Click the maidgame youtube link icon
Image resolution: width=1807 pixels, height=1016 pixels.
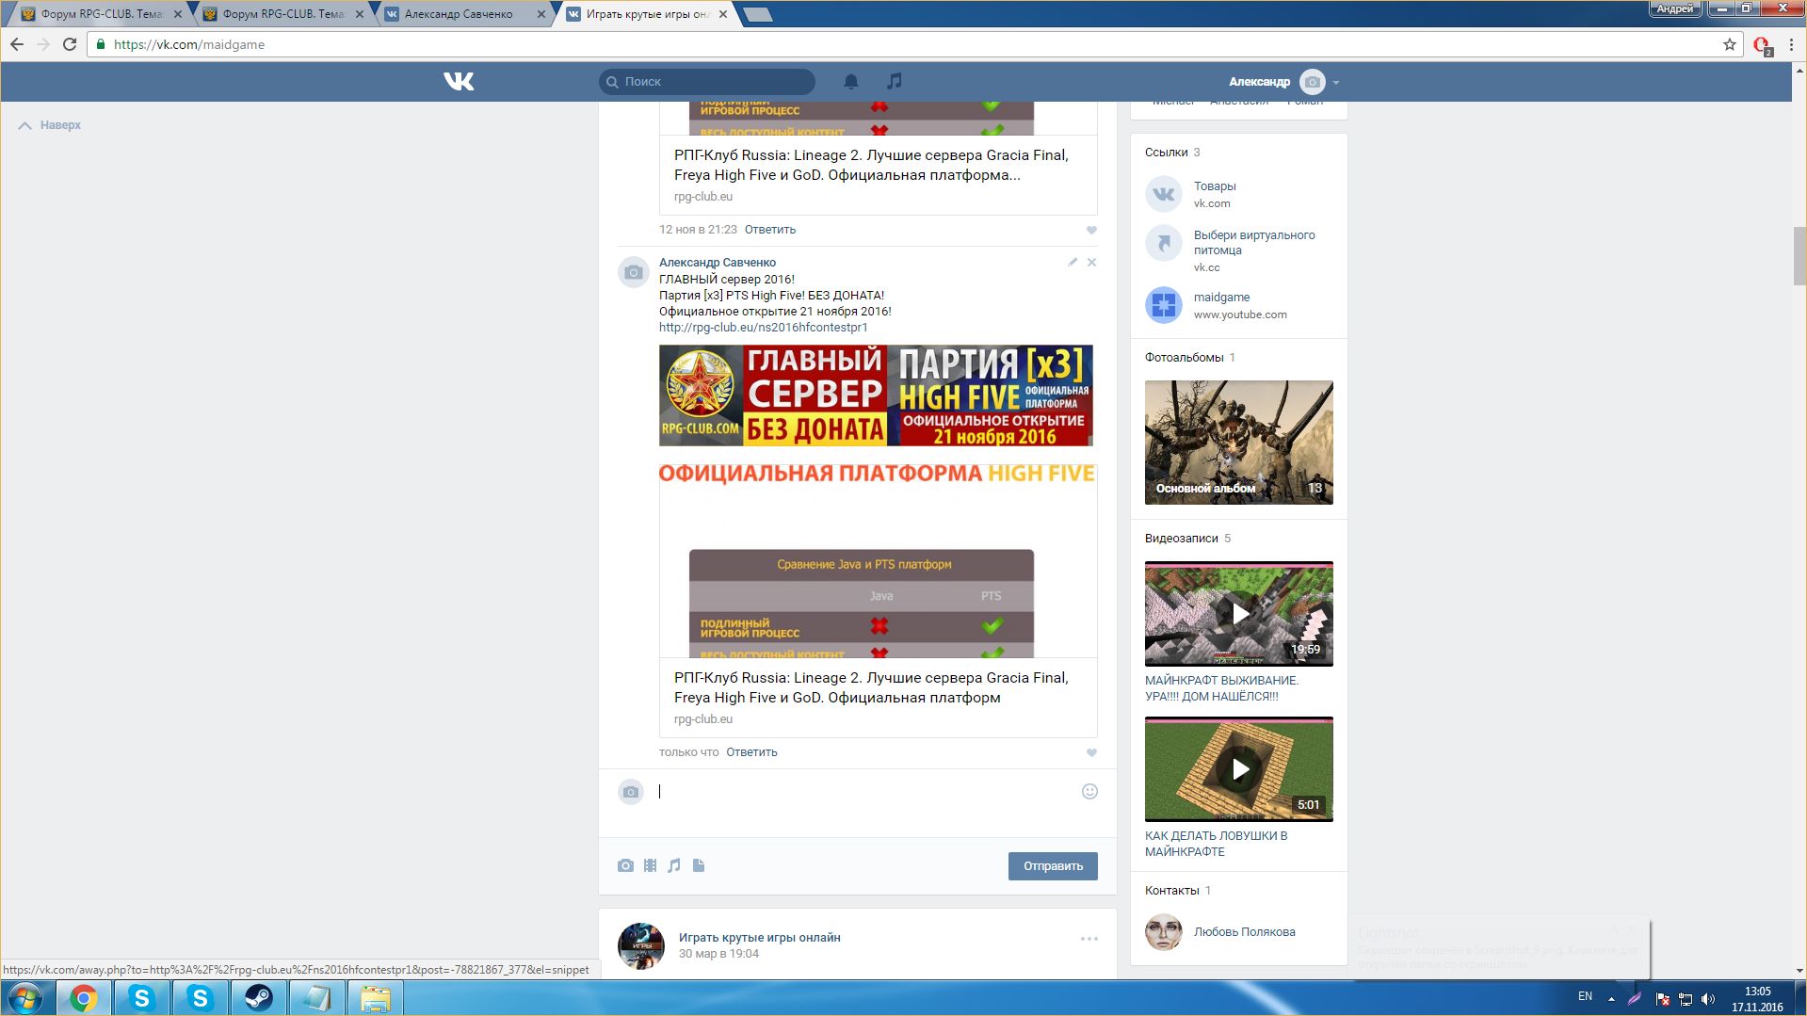(1164, 305)
